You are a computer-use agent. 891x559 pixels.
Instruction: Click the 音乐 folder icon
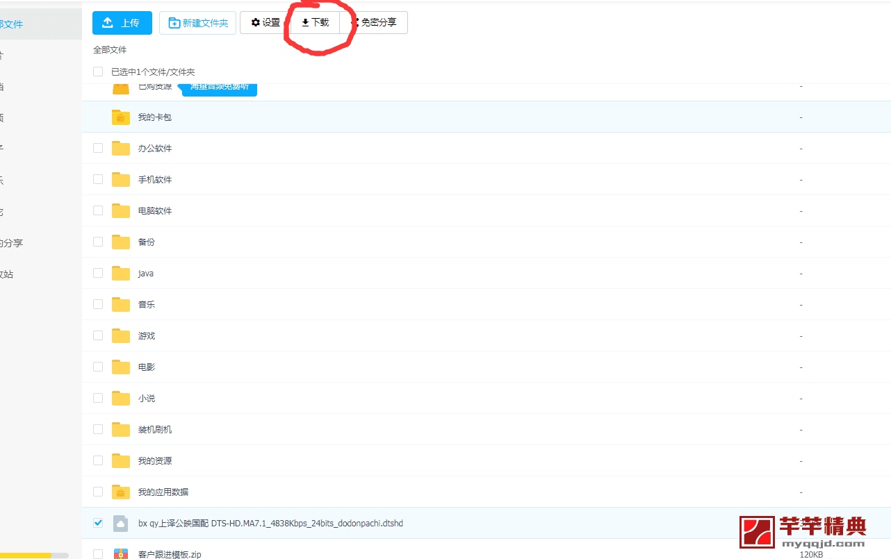(x=121, y=305)
